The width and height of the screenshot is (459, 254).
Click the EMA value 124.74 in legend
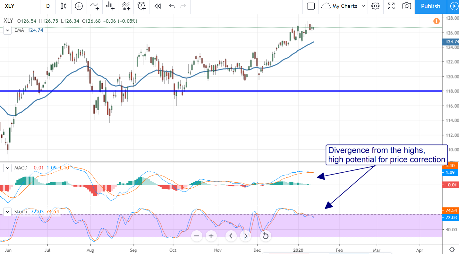[35, 30]
